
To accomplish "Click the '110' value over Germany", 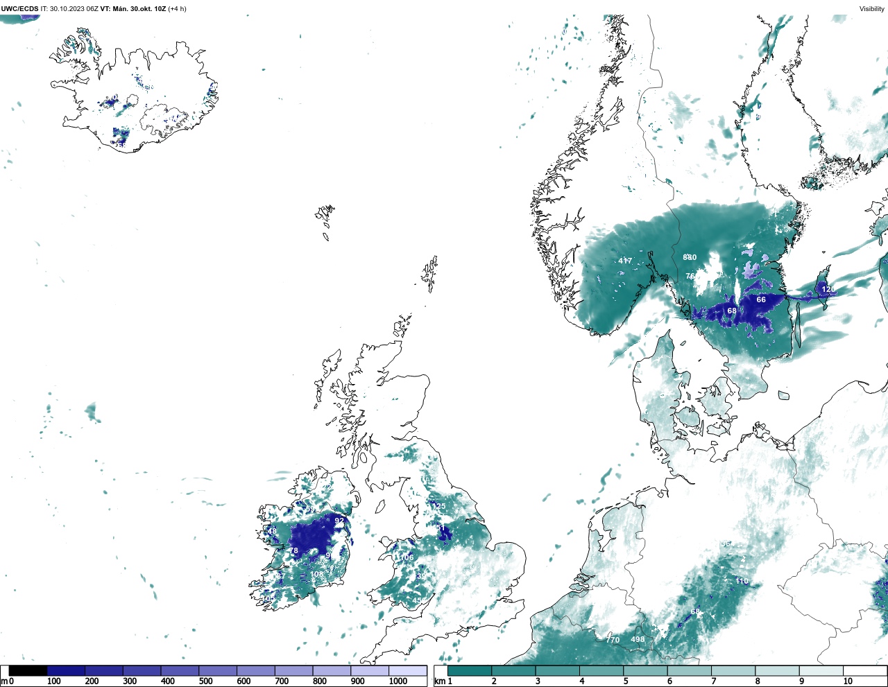I will coord(742,581).
